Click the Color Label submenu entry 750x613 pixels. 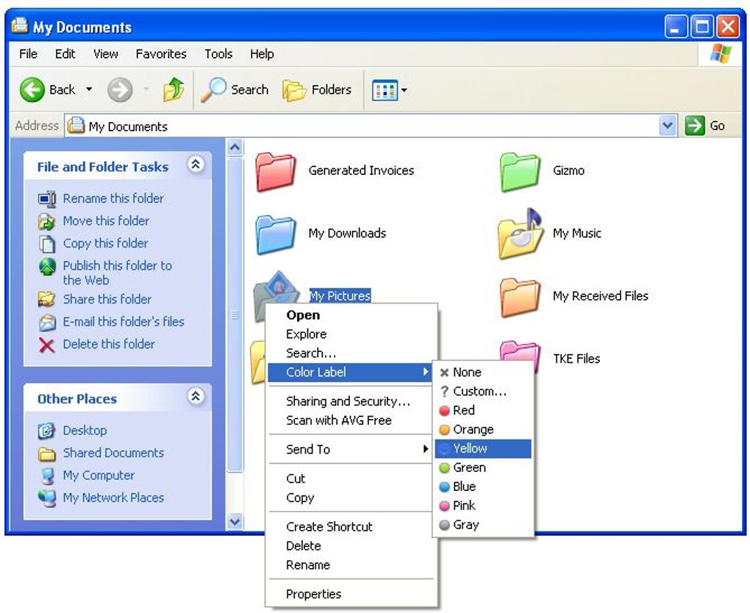coord(351,372)
